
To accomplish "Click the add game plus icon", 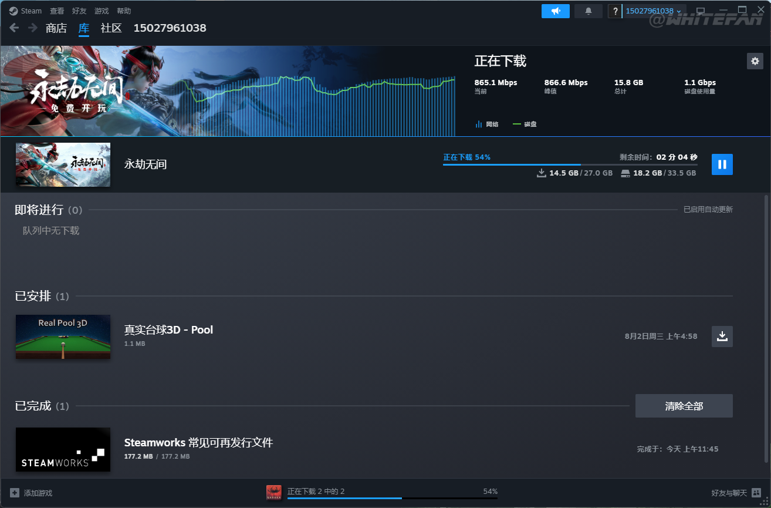I will pos(15,493).
